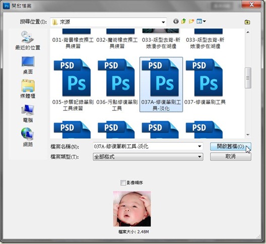Click 開啟舊檔 open button

click(x=230, y=146)
